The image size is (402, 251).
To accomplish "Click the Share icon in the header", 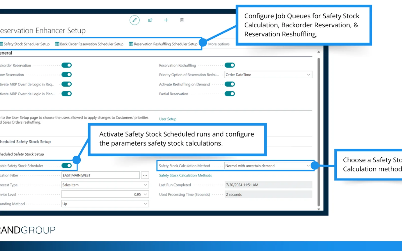I will pos(150,20).
